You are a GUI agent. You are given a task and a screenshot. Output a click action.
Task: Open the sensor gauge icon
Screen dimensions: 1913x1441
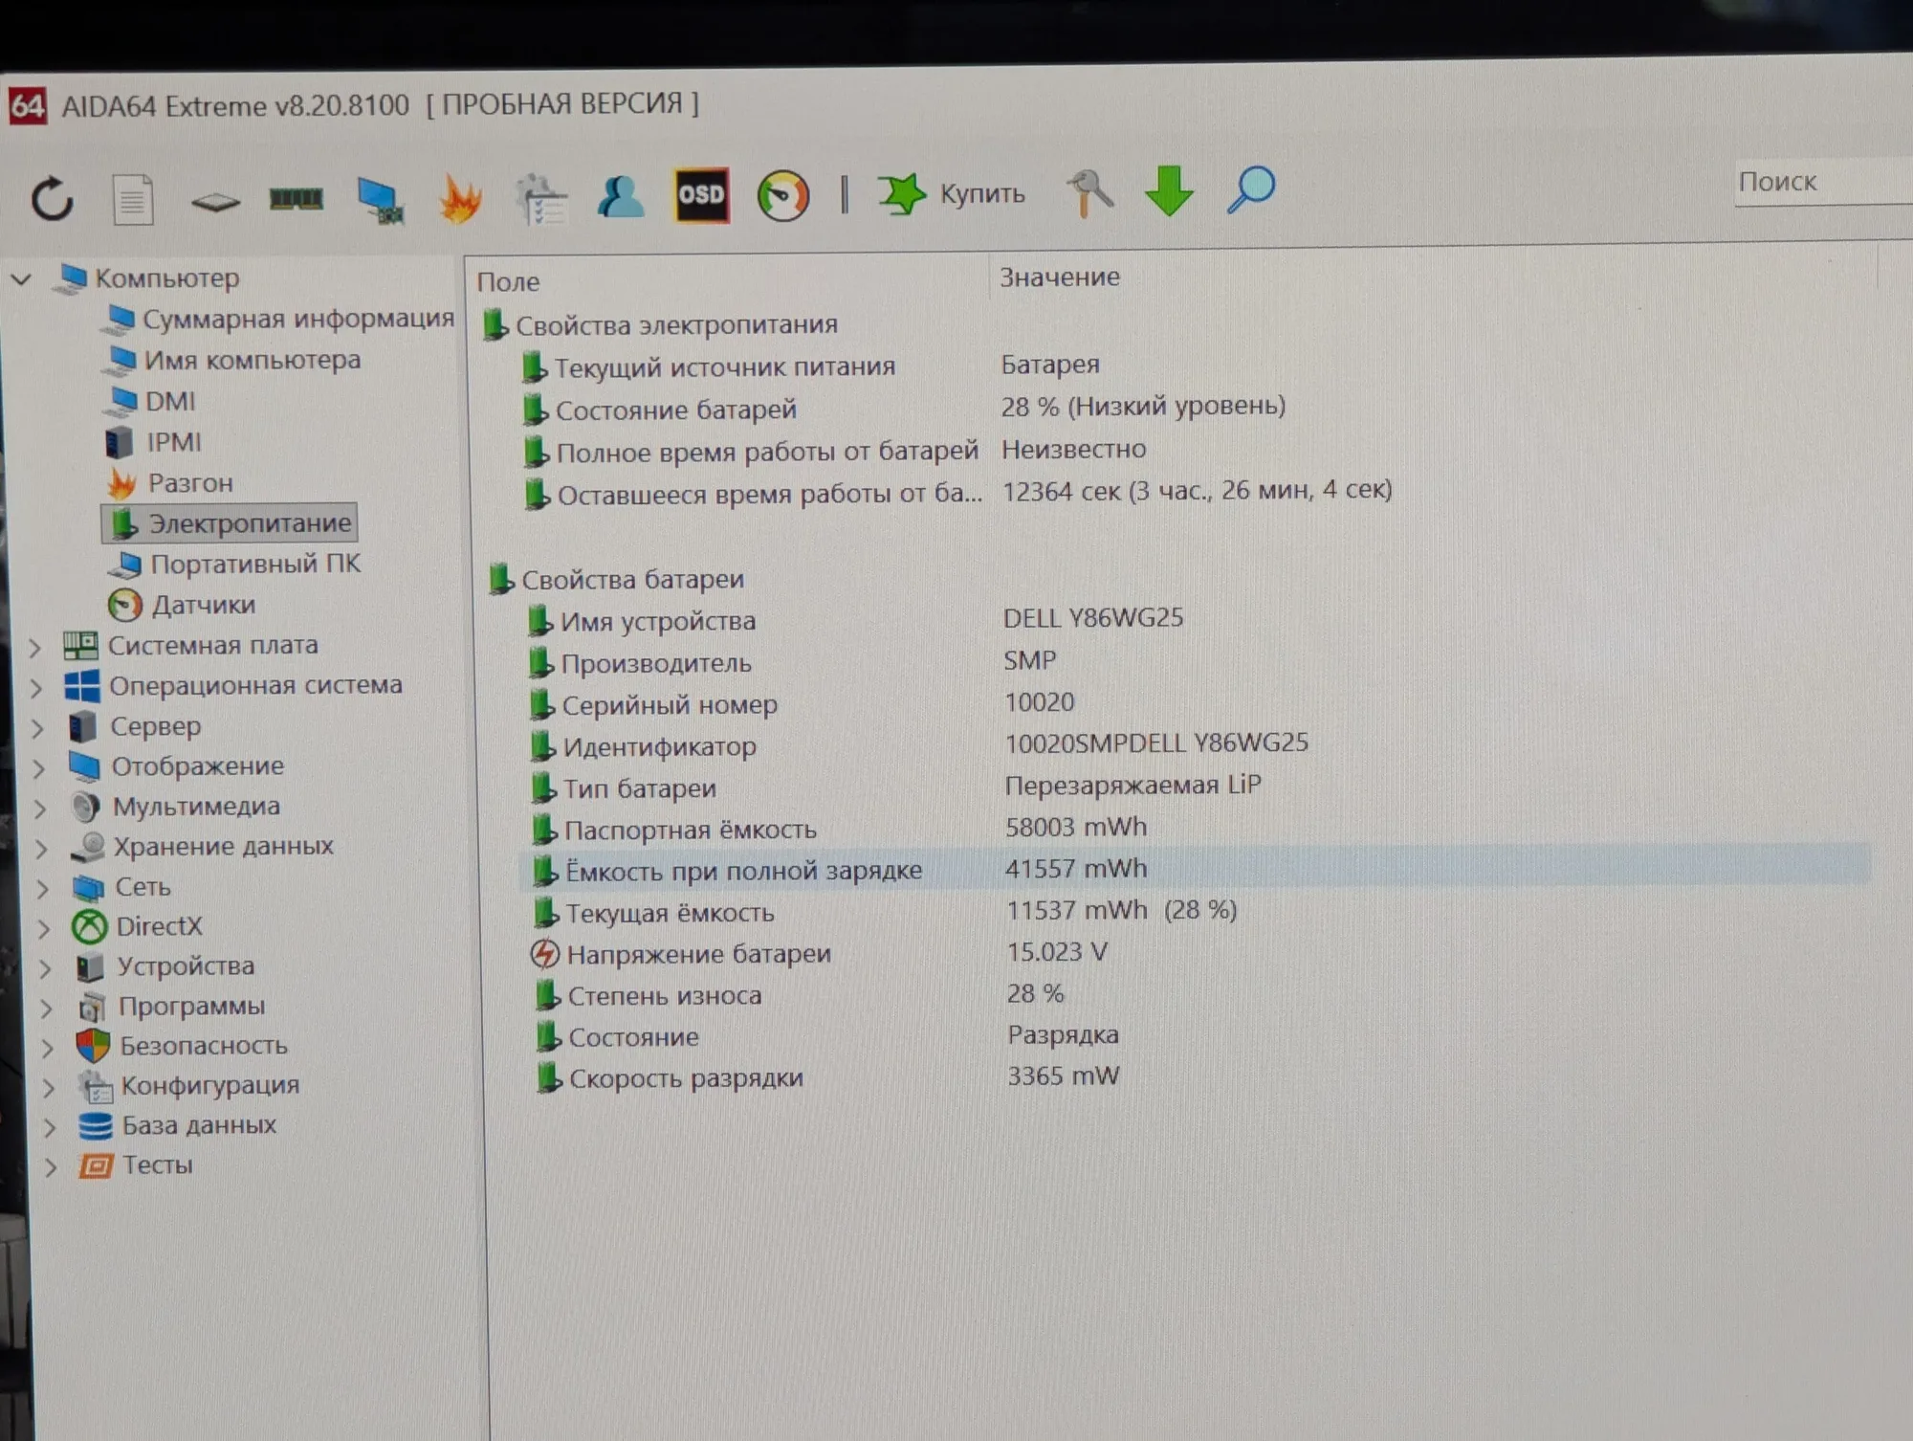[x=783, y=195]
